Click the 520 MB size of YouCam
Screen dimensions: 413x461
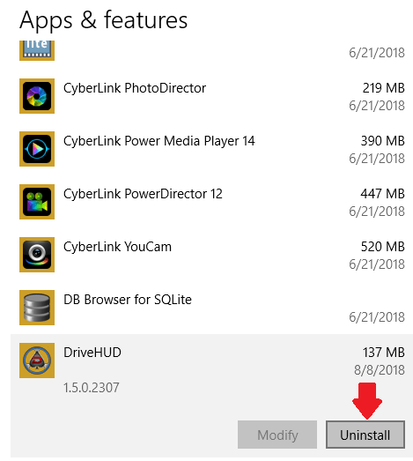coord(382,247)
